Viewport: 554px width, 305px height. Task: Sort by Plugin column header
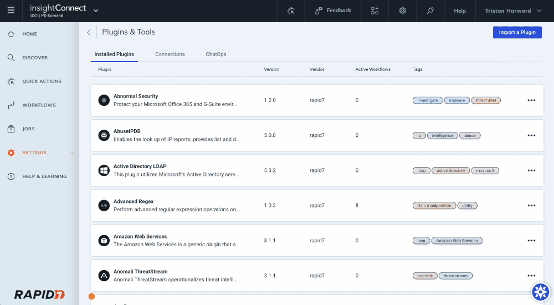pyautogui.click(x=105, y=69)
